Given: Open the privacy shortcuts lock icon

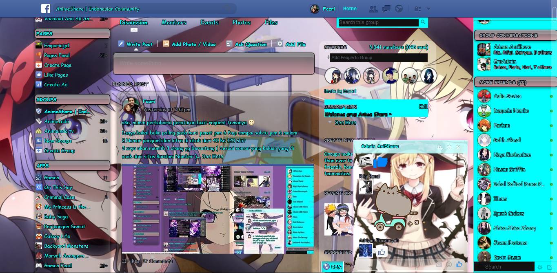Looking at the screenshot, I should tap(417, 8).
